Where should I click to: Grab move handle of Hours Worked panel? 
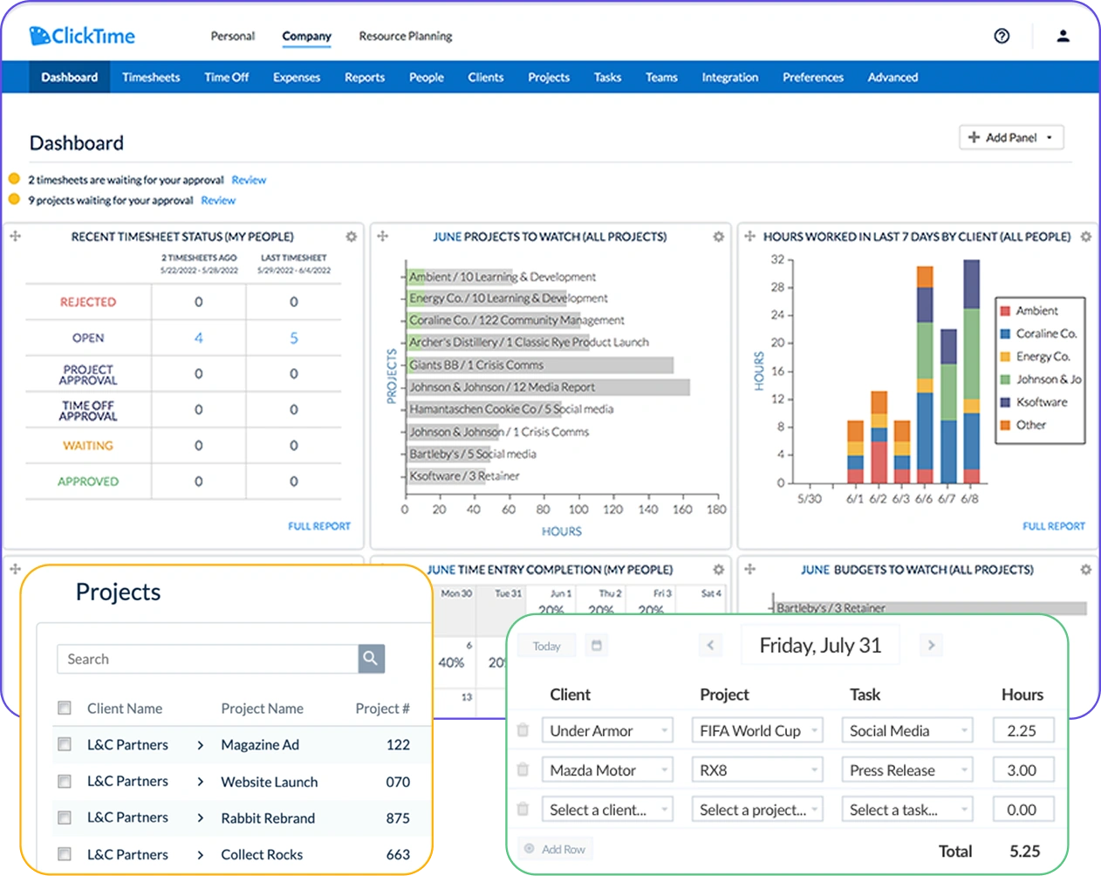pos(749,236)
